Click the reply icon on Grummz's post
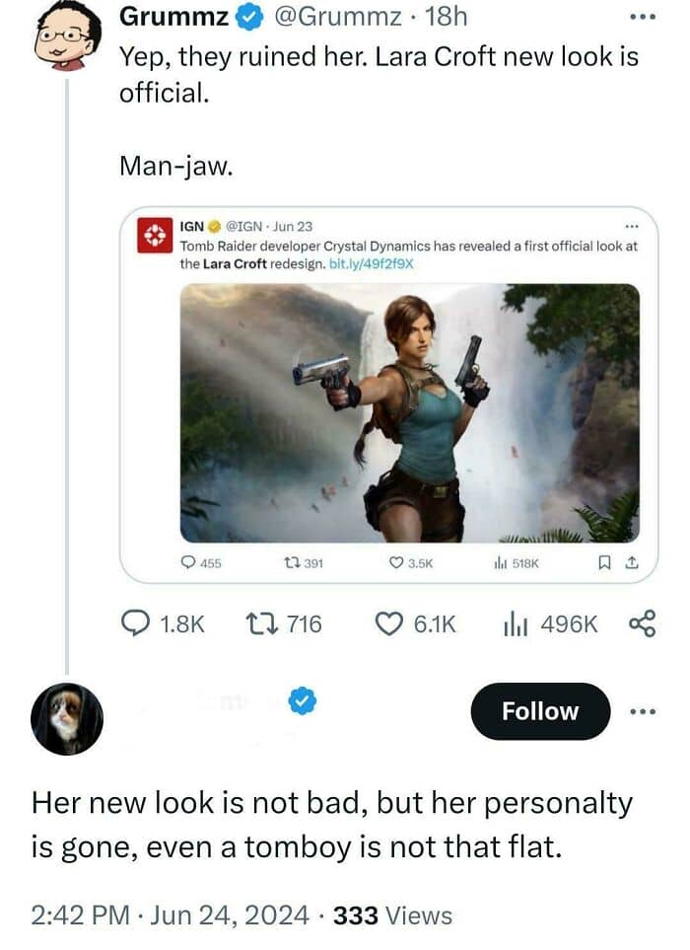 point(134,623)
